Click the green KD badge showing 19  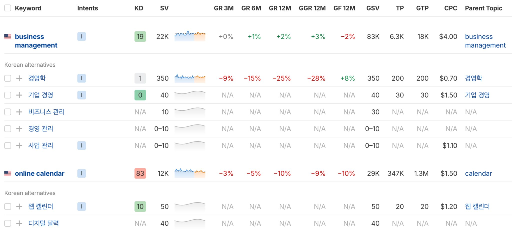click(x=140, y=36)
